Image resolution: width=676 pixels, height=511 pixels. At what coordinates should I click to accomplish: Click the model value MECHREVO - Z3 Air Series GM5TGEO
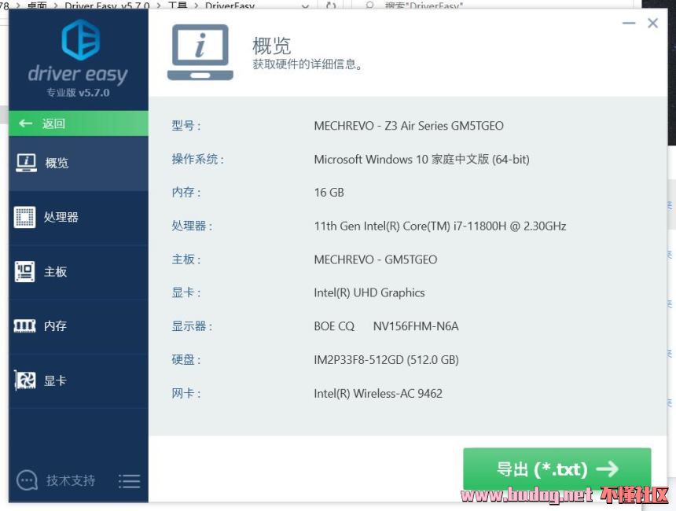pyautogui.click(x=409, y=126)
